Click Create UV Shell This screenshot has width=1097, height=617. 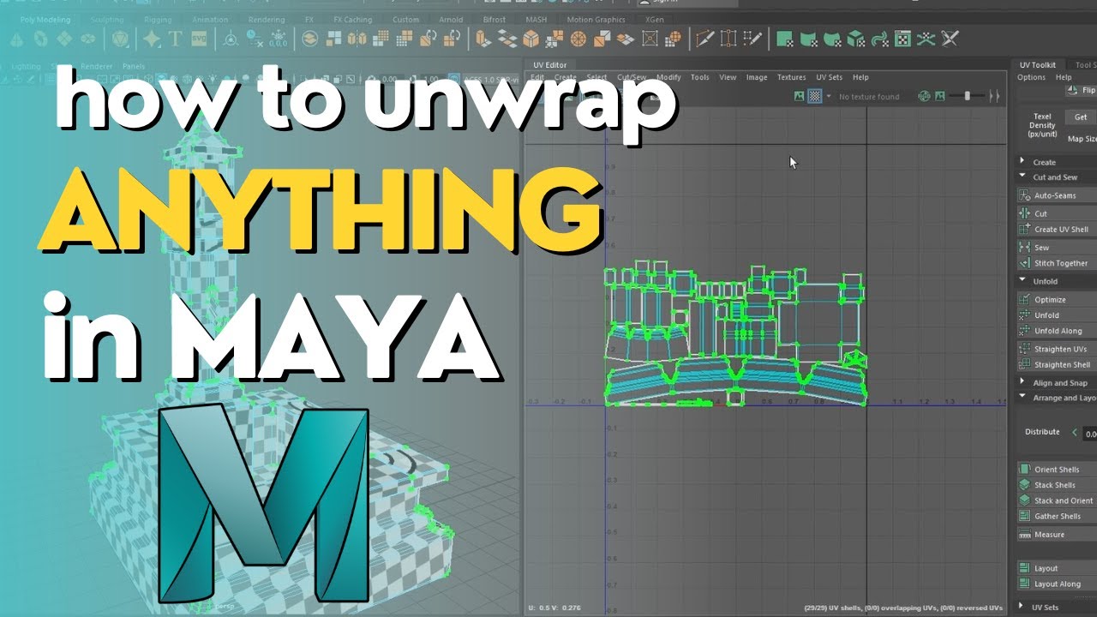pyautogui.click(x=1057, y=230)
